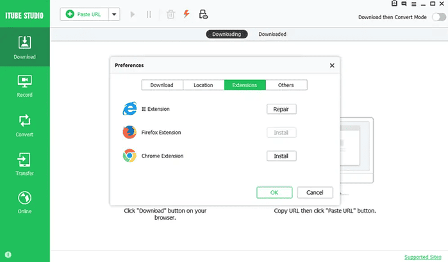Click Install for Firefox Extension
448x262 pixels.
pos(281,133)
